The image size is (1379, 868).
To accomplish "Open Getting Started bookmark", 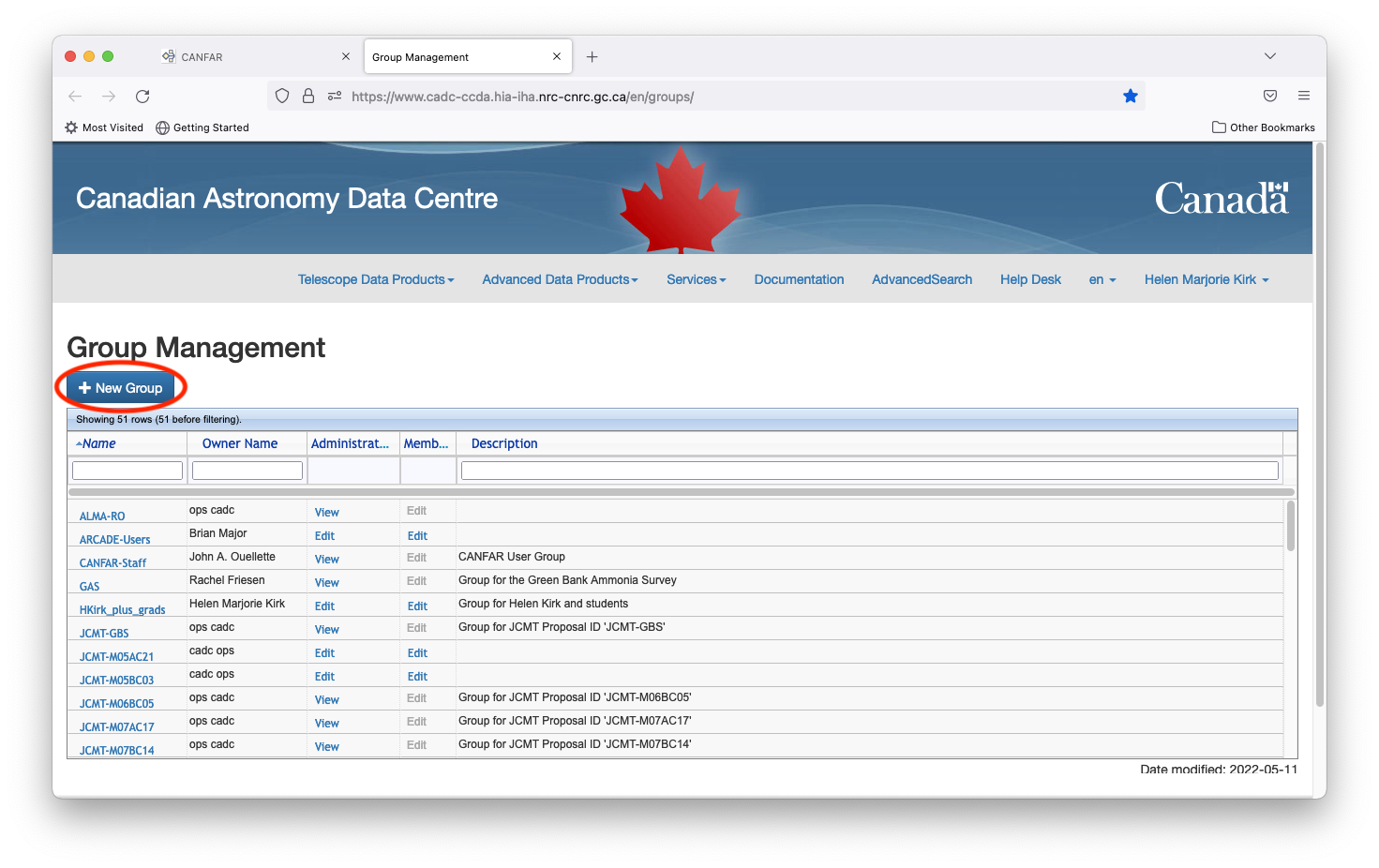I will click(202, 127).
